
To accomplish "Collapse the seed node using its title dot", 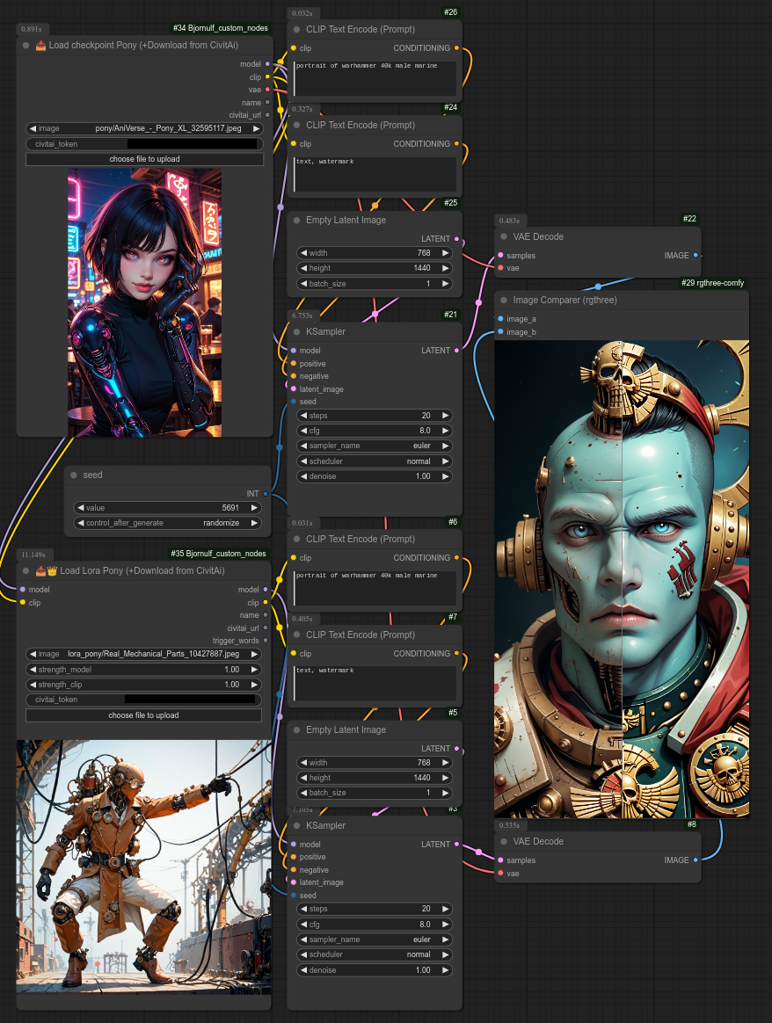I will click(x=74, y=475).
